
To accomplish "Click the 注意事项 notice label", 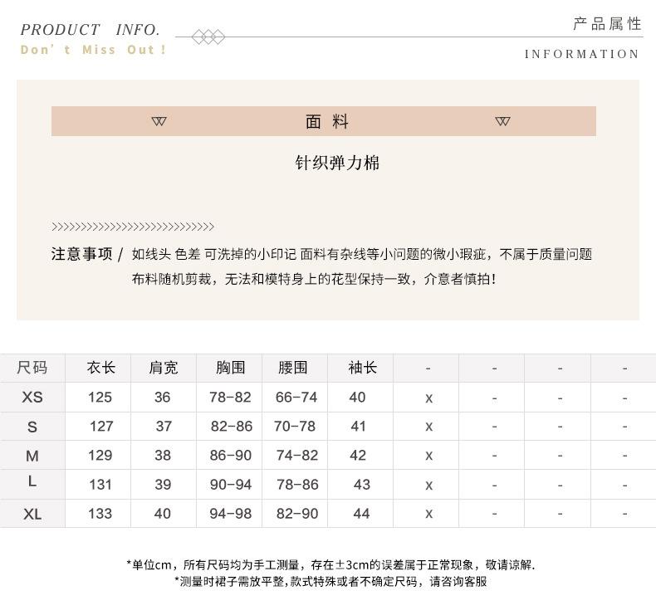I will 82,254.
